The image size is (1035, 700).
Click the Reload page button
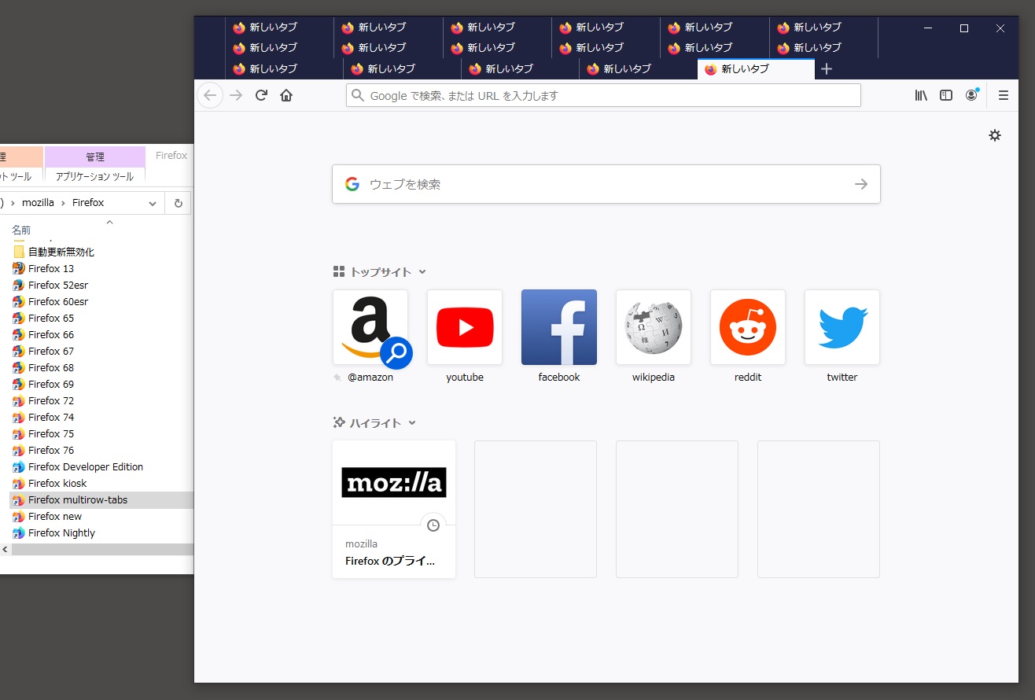[261, 95]
